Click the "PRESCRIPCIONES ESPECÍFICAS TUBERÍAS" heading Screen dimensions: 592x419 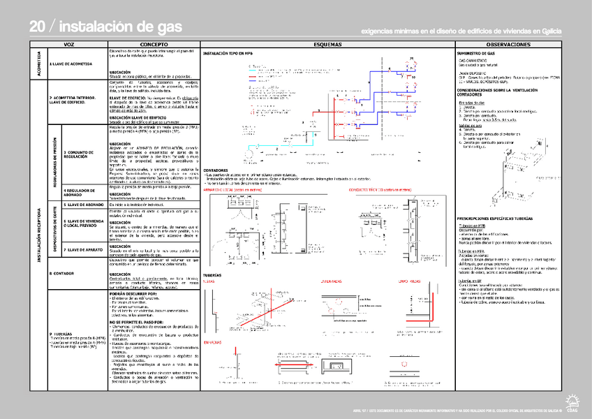coord(495,219)
